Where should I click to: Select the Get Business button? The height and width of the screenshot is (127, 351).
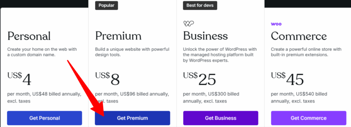click(221, 118)
